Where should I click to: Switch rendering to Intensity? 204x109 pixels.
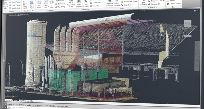point(94,6)
